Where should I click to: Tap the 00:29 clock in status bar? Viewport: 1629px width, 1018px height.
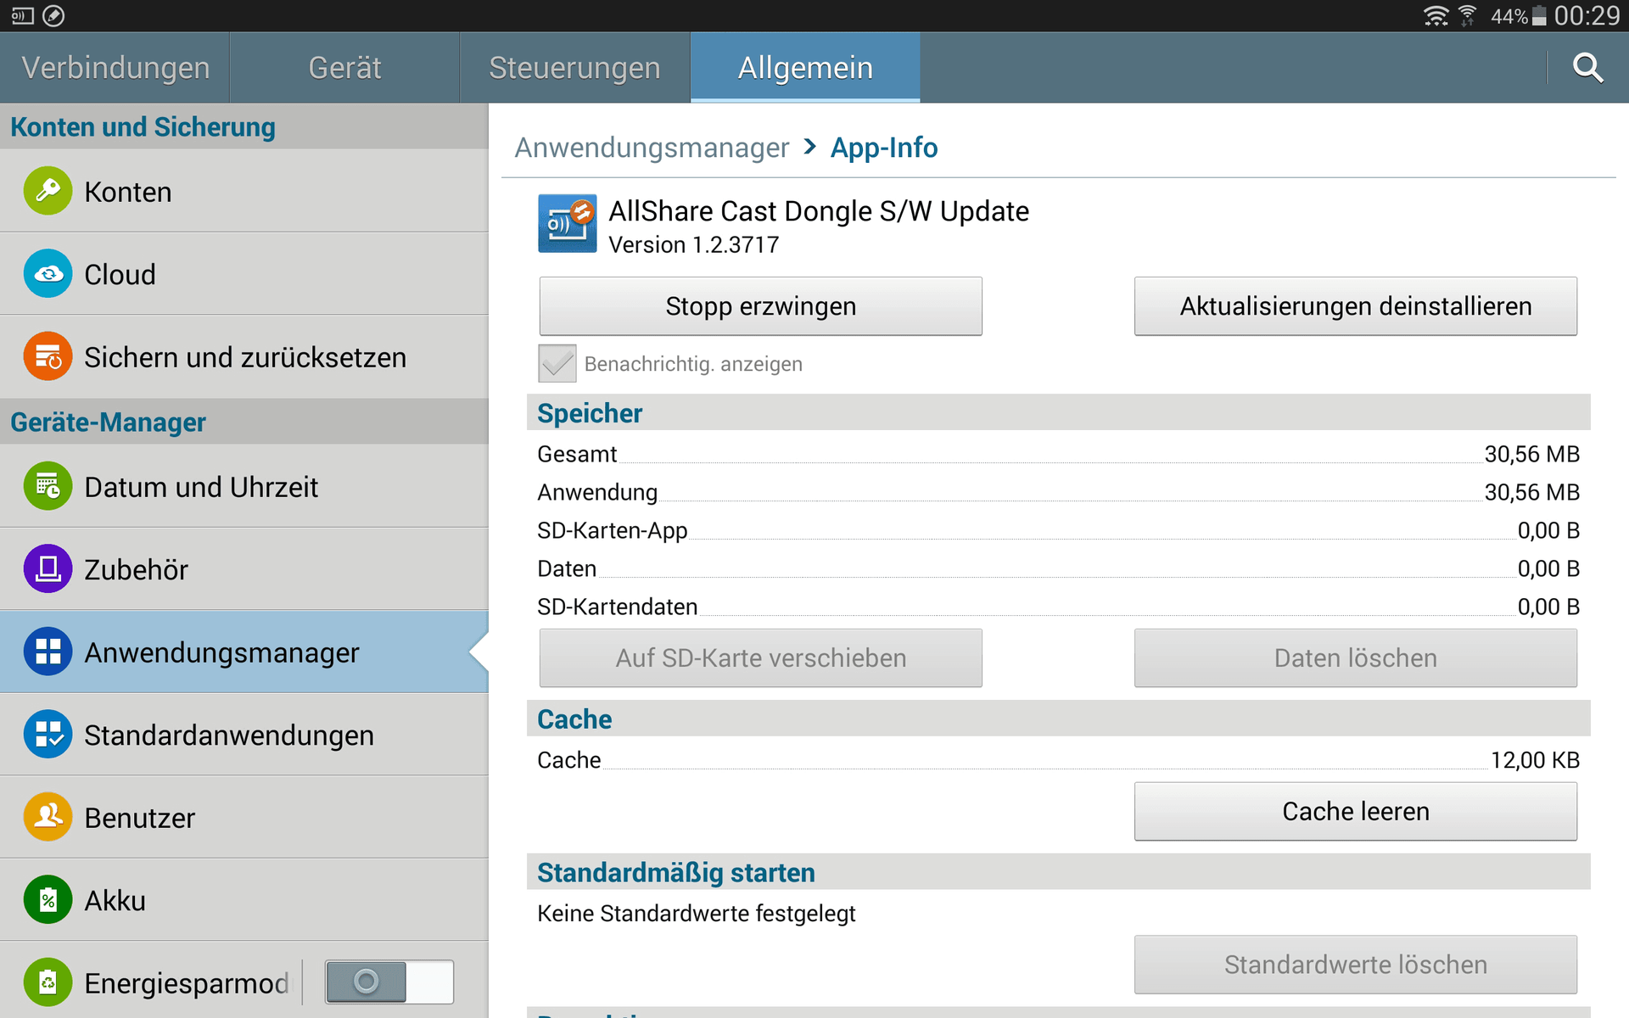[x=1587, y=15]
